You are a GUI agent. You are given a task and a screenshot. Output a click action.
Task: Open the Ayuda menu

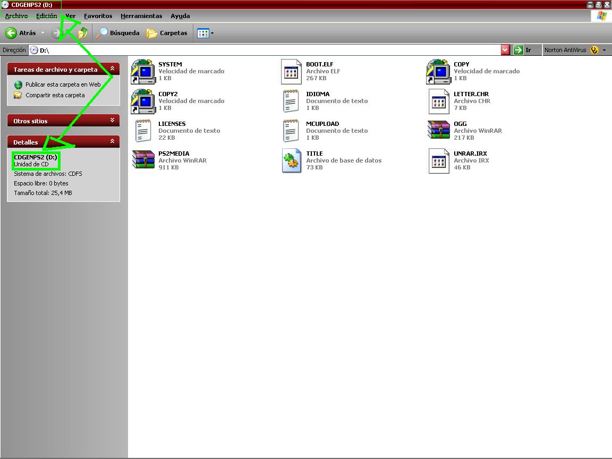180,16
